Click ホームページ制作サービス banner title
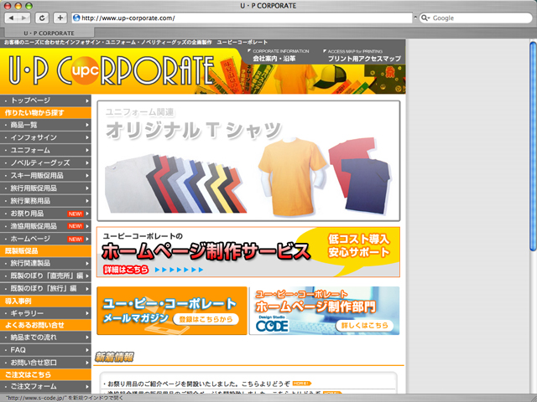Screen dimensions: 537x402 click(206, 251)
